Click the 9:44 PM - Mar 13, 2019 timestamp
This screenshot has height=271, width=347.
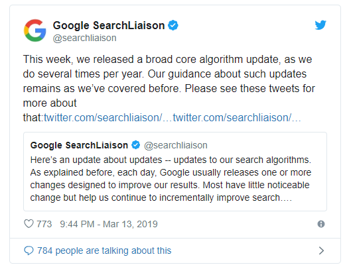coord(109,224)
